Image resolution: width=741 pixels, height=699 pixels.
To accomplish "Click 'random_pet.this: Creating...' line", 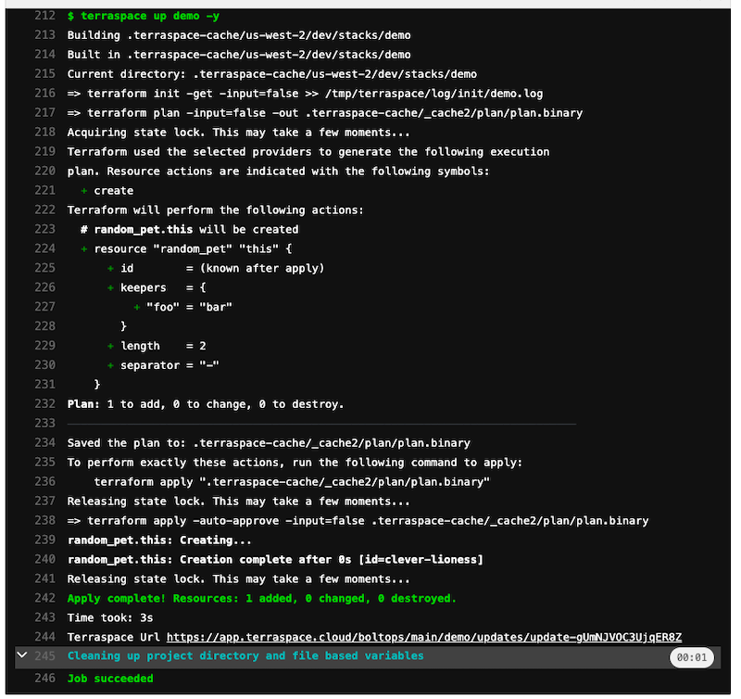I will tap(159, 540).
